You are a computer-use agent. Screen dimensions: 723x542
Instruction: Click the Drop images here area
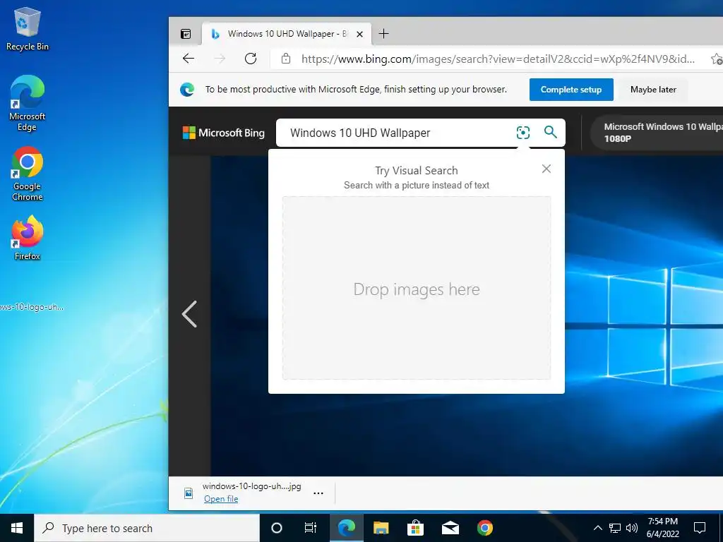pyautogui.click(x=417, y=288)
